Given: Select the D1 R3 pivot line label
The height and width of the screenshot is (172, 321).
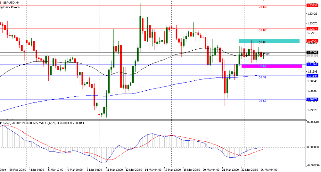Looking at the screenshot, I should 262,7.
